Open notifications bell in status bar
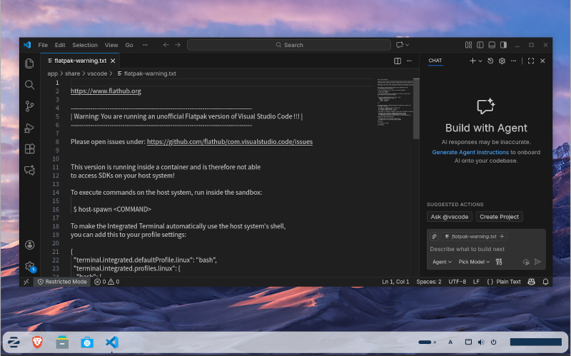The width and height of the screenshot is (571, 356). 545,282
